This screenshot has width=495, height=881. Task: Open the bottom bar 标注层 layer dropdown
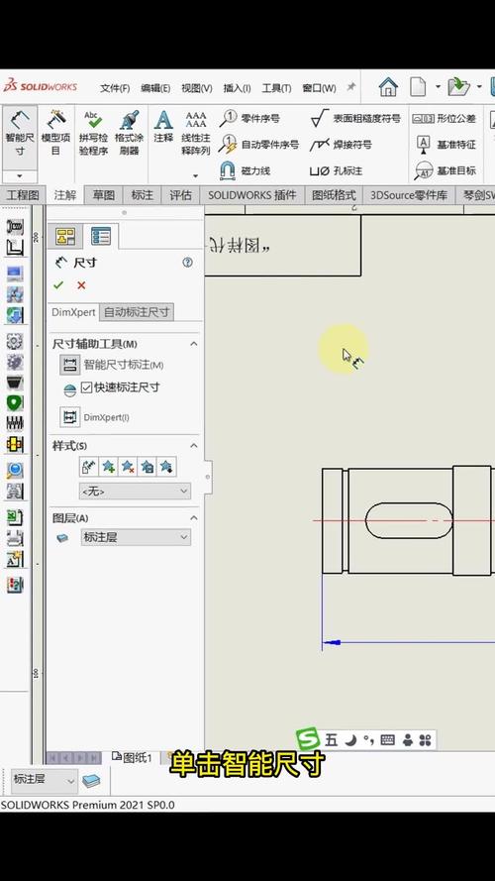[x=44, y=780]
